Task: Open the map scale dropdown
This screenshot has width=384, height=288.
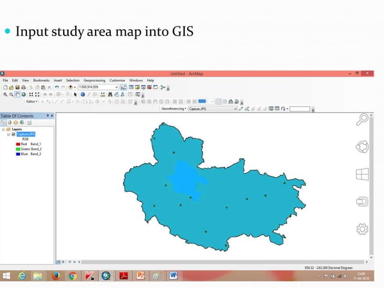Action: point(117,87)
